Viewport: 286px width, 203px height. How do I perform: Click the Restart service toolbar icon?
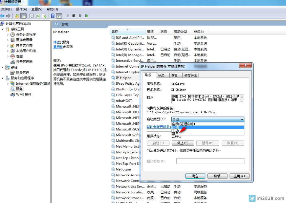click(x=87, y=16)
